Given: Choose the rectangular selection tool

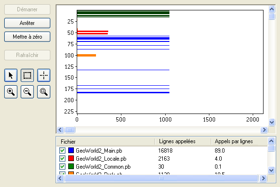Looking at the screenshot, I should (x=27, y=75).
